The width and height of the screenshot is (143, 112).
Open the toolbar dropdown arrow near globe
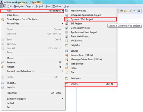coord(134,11)
